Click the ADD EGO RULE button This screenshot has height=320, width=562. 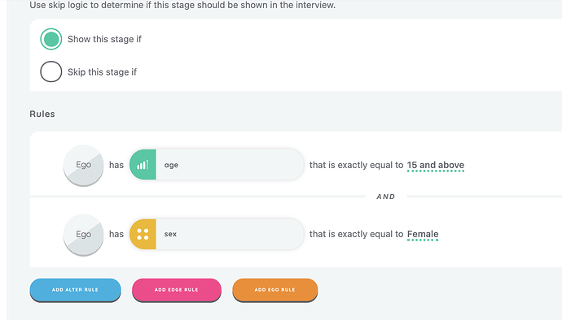tap(275, 290)
